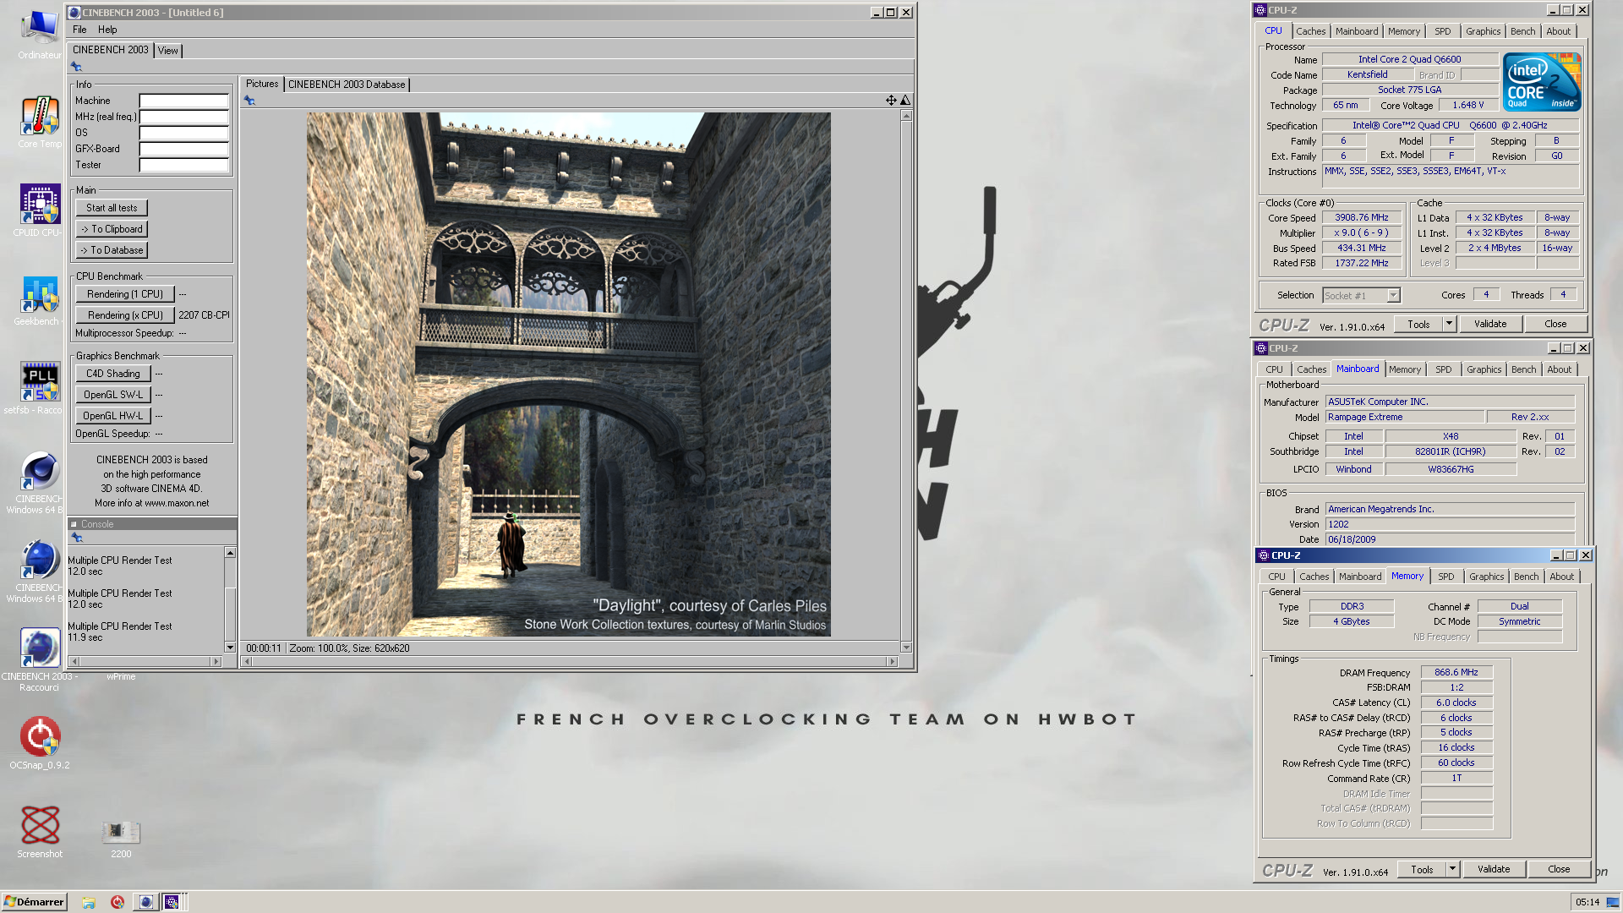Image resolution: width=1623 pixels, height=913 pixels.
Task: Select the Pictures tab
Action: (262, 84)
